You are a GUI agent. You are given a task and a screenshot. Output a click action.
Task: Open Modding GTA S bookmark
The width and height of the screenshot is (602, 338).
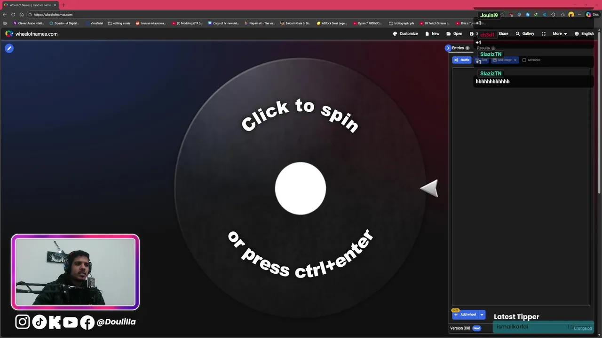[187, 23]
